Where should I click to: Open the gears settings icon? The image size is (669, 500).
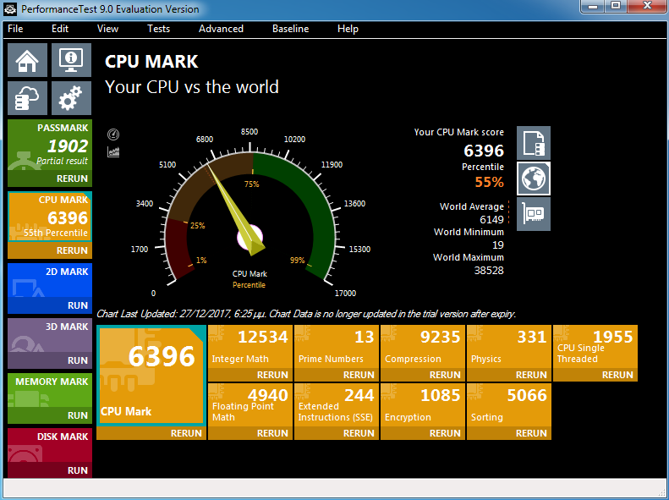(71, 98)
